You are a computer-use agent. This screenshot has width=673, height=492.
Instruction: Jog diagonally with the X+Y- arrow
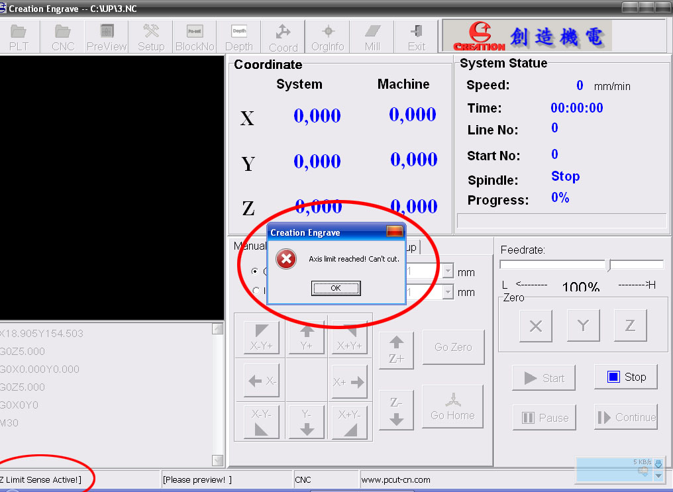350,422
